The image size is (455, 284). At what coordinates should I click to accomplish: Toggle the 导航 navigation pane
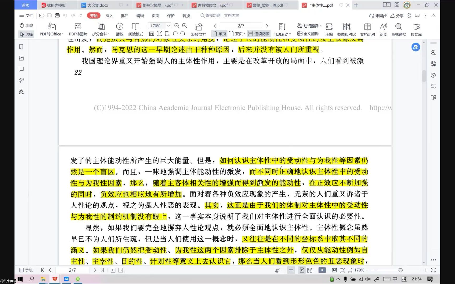point(26,270)
